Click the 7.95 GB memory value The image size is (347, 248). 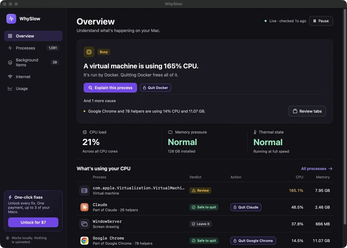point(322,190)
